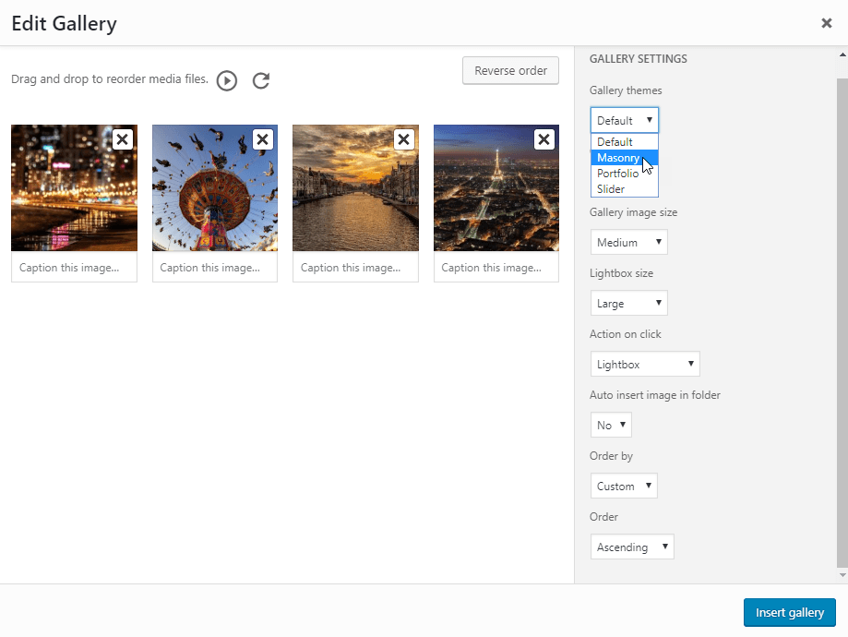The width and height of the screenshot is (848, 637).
Task: Expand the Lightbox size dropdown
Action: [628, 304]
